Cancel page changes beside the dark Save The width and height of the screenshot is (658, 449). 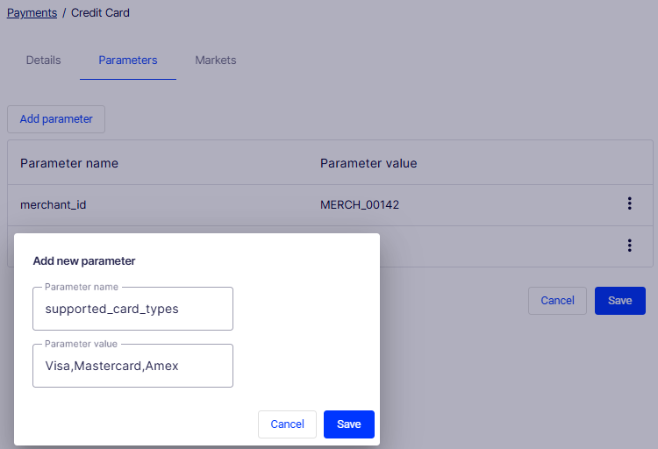(557, 301)
